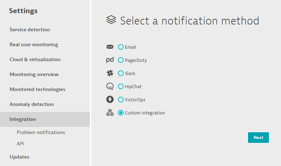Go to the API submenu item
281x166 pixels.
(20, 144)
